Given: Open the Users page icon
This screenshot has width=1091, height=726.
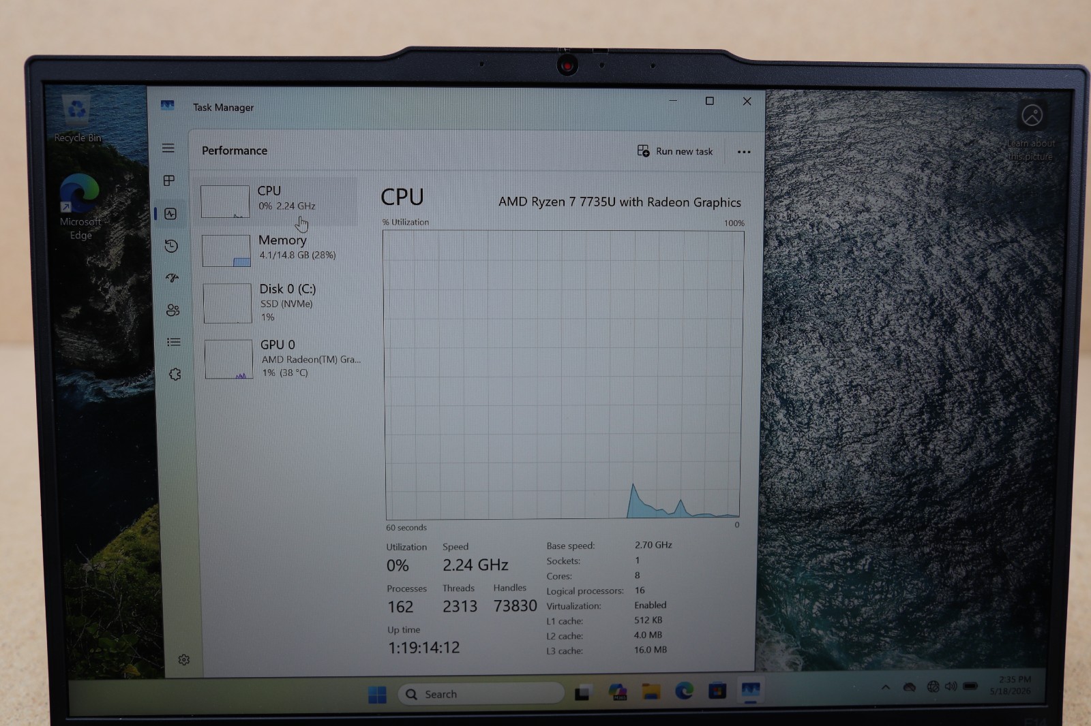Looking at the screenshot, I should click(173, 310).
